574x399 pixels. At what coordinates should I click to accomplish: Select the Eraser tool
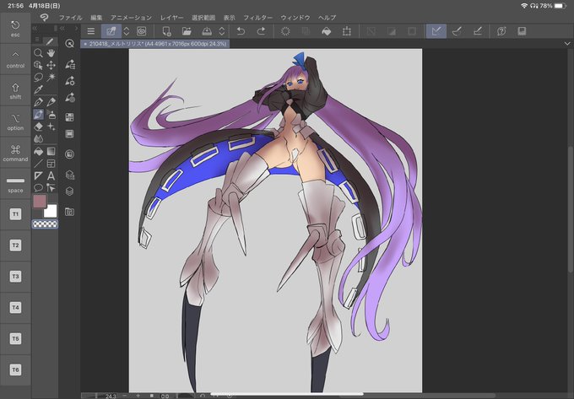(x=38, y=127)
